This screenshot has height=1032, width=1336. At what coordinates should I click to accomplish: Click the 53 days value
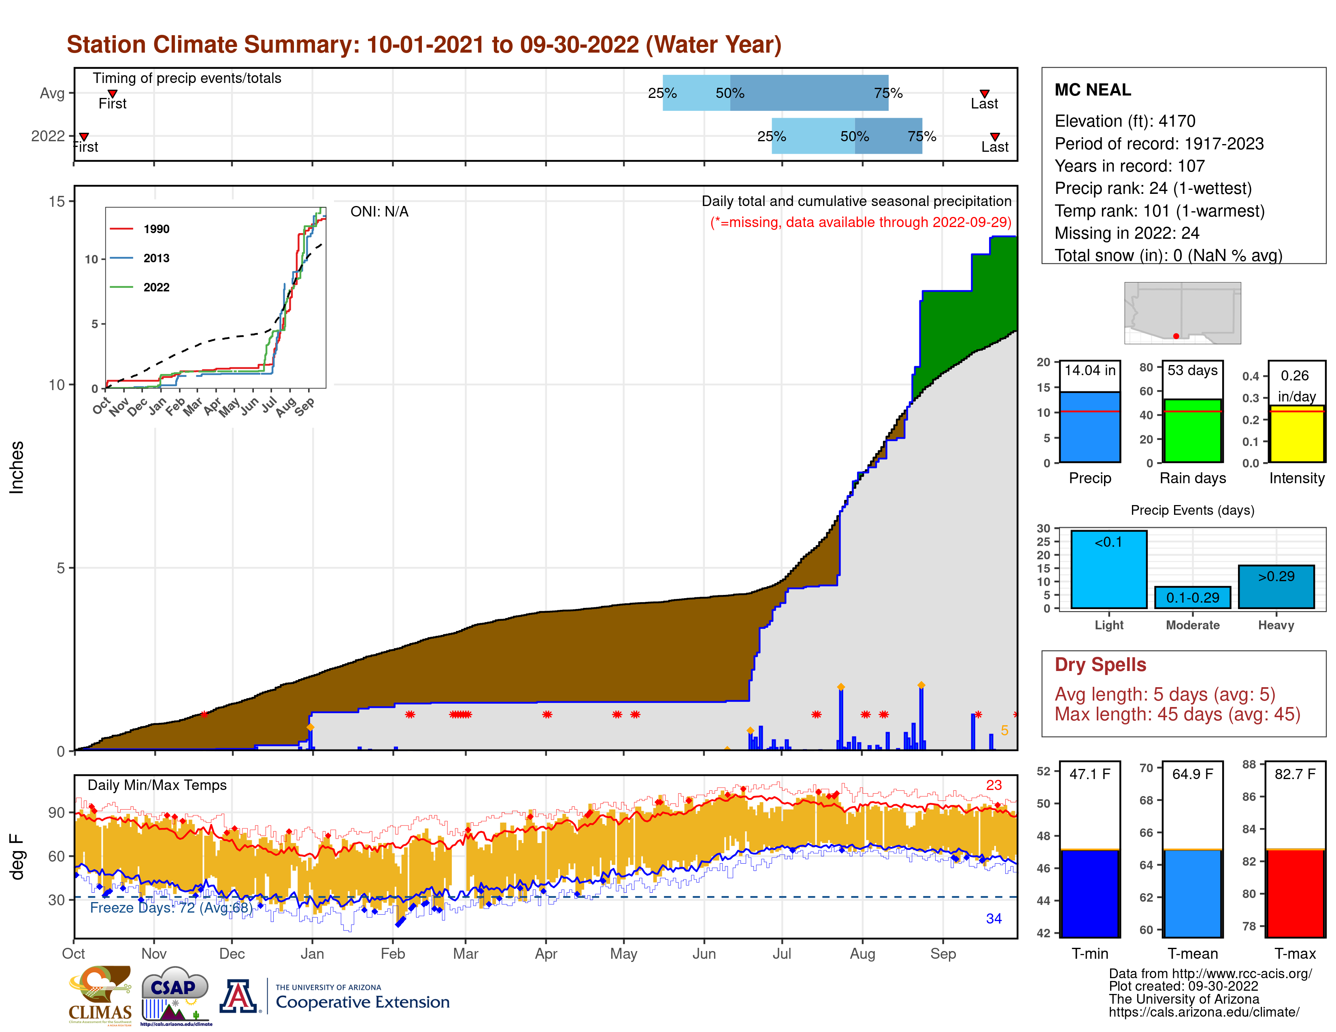click(x=1192, y=370)
